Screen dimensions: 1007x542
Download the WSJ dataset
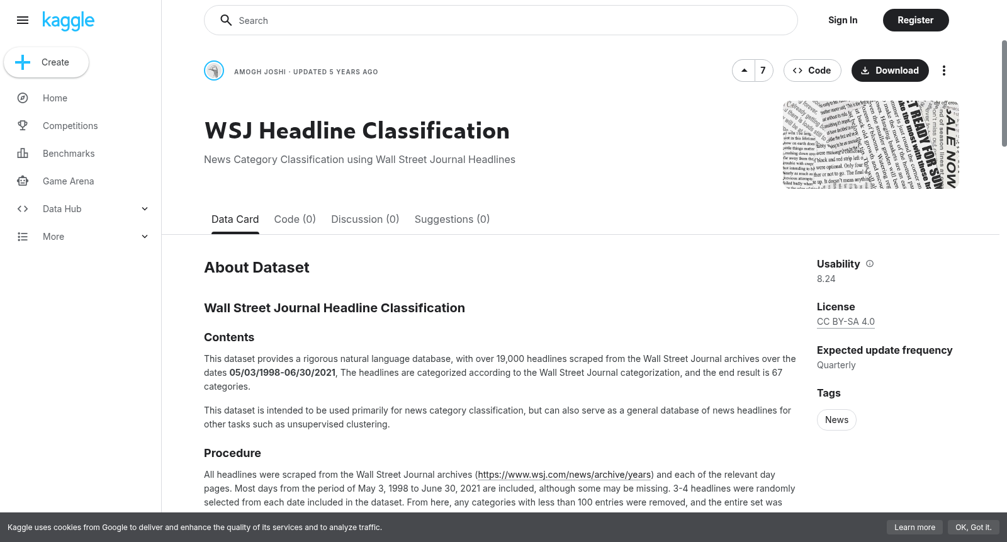[890, 71]
